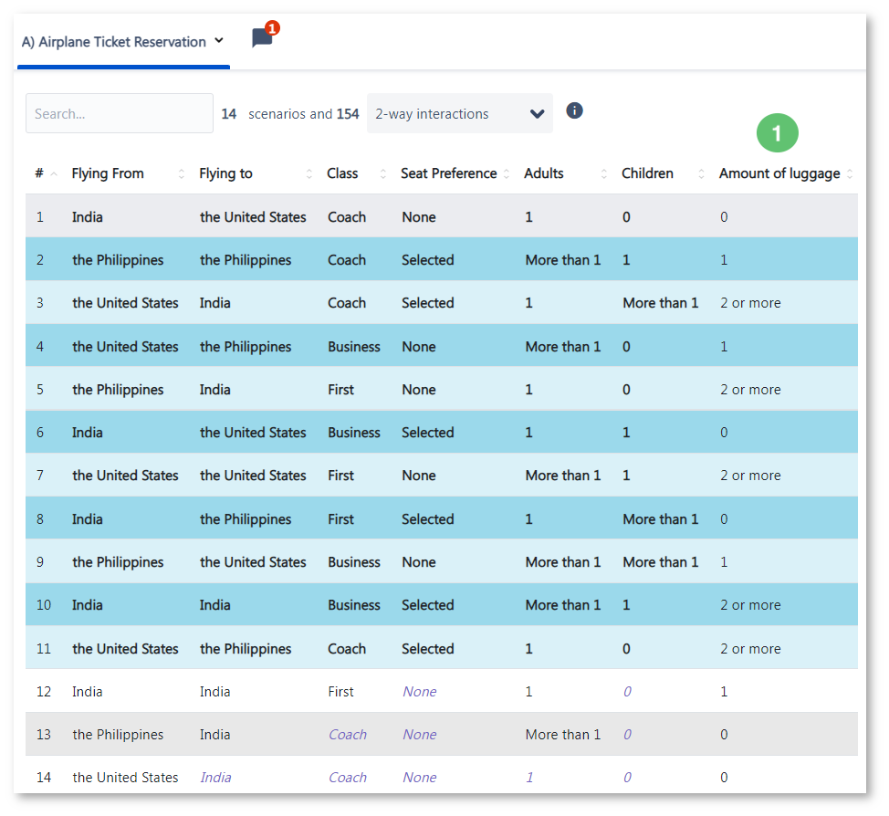Click scenario number 10 cell
This screenshot has width=889, height=816.
(x=44, y=606)
